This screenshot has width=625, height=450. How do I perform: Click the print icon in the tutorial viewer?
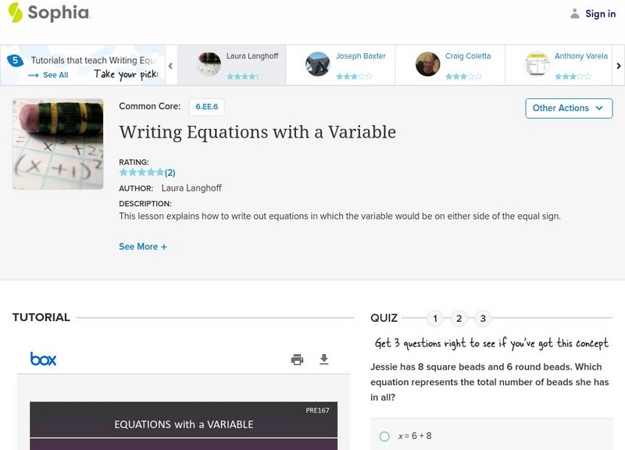[x=297, y=359]
